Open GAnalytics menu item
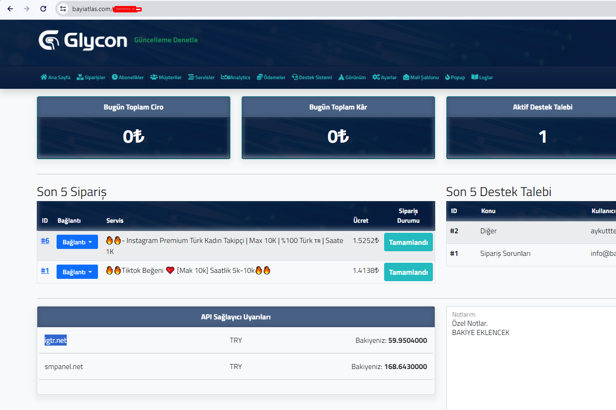Screen dimensions: 616x410 pos(236,77)
